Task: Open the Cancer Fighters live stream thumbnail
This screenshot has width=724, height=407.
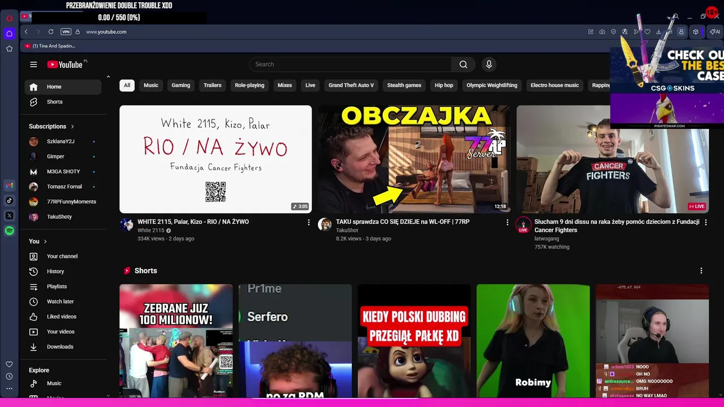Action: click(613, 159)
